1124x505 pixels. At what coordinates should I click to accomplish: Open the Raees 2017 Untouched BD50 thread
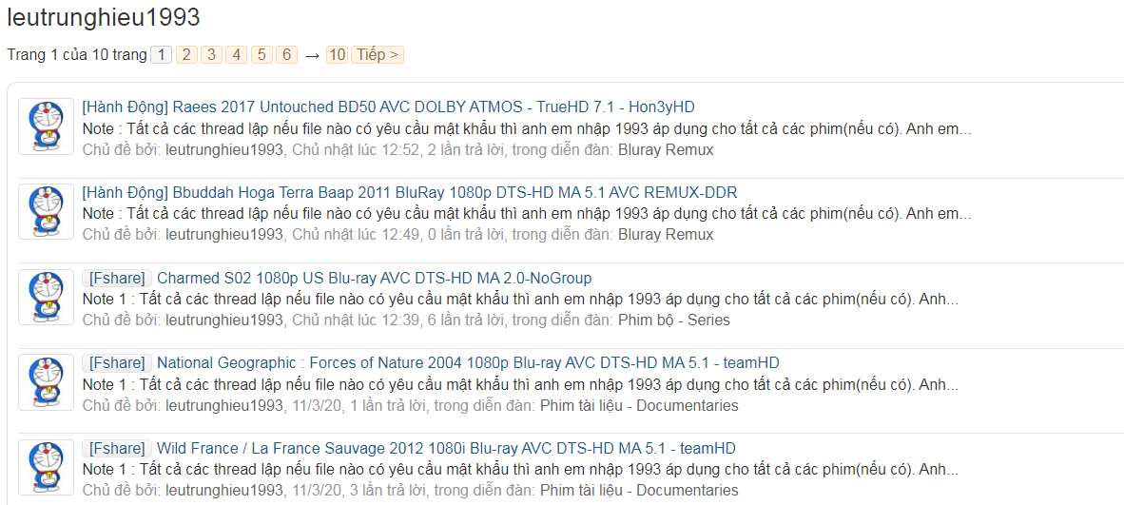pyautogui.click(x=434, y=107)
